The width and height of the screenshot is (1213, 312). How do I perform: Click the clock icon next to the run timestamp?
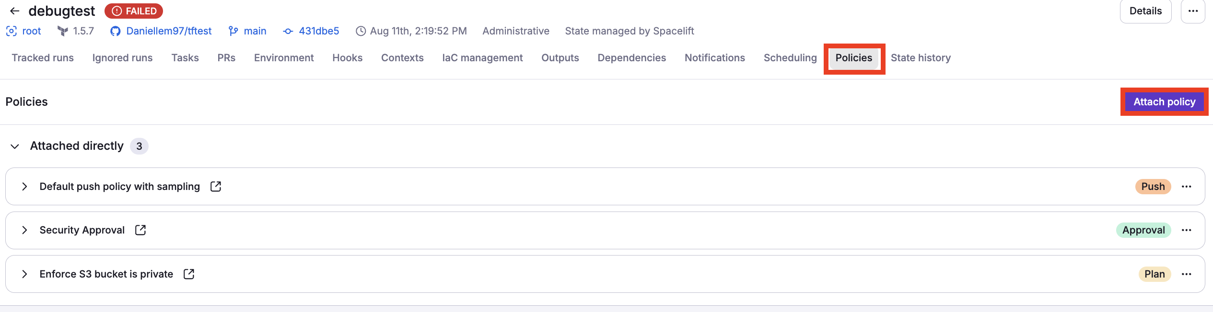[x=360, y=31]
